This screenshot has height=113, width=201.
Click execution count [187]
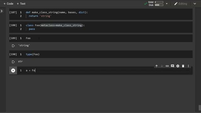13,12
